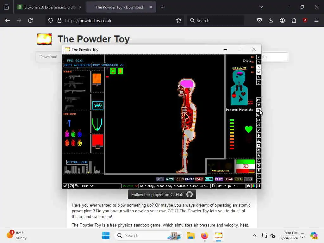Viewport: 324px width, 243px height.
Task: Open the Powders flask category
Action: coord(259,140)
